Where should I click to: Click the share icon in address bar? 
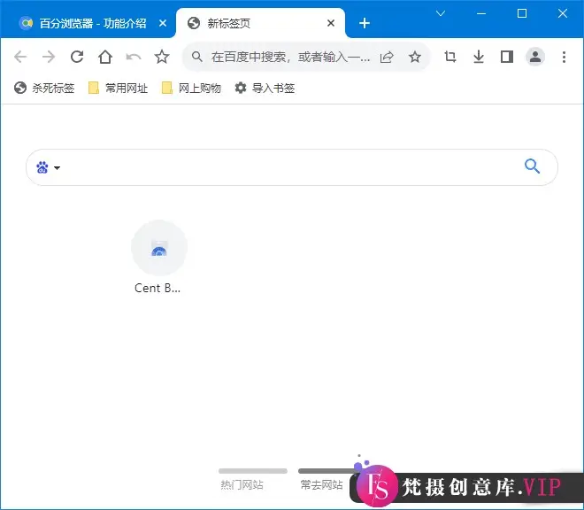click(387, 57)
